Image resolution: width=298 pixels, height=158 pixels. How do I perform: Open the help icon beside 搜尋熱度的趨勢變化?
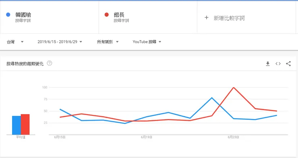pos(50,63)
